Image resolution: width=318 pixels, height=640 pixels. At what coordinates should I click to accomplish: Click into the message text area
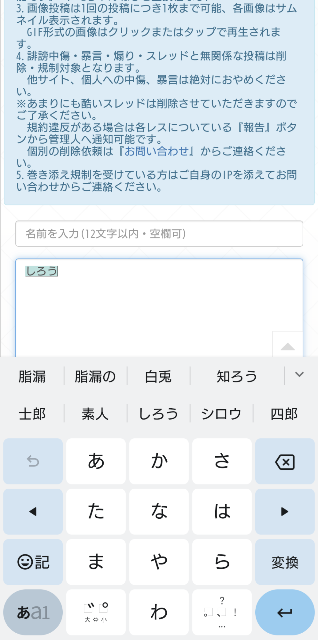[159, 308]
